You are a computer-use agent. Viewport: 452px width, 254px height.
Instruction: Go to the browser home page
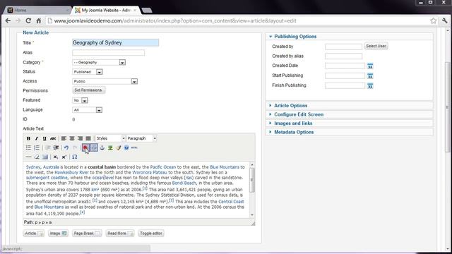coord(39,20)
